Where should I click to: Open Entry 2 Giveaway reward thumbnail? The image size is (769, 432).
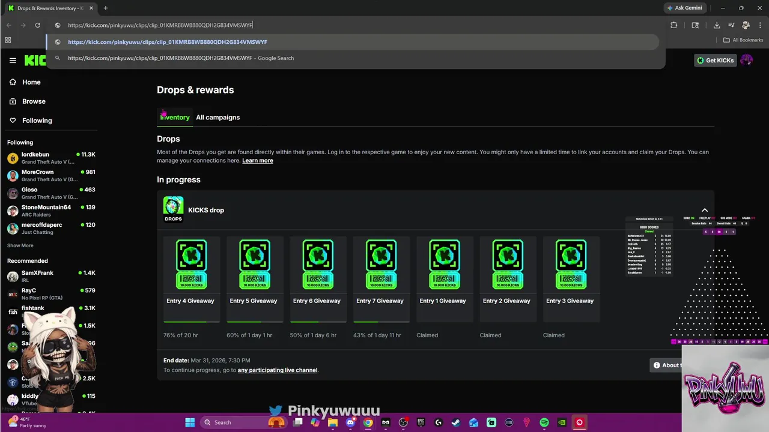click(x=508, y=265)
